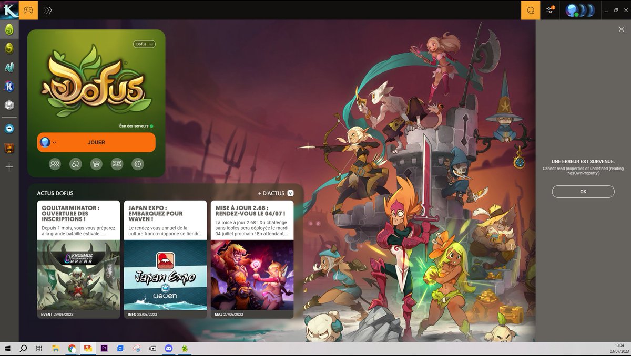Click the + D'ACTUS more news link
The image size is (631, 356).
[271, 193]
